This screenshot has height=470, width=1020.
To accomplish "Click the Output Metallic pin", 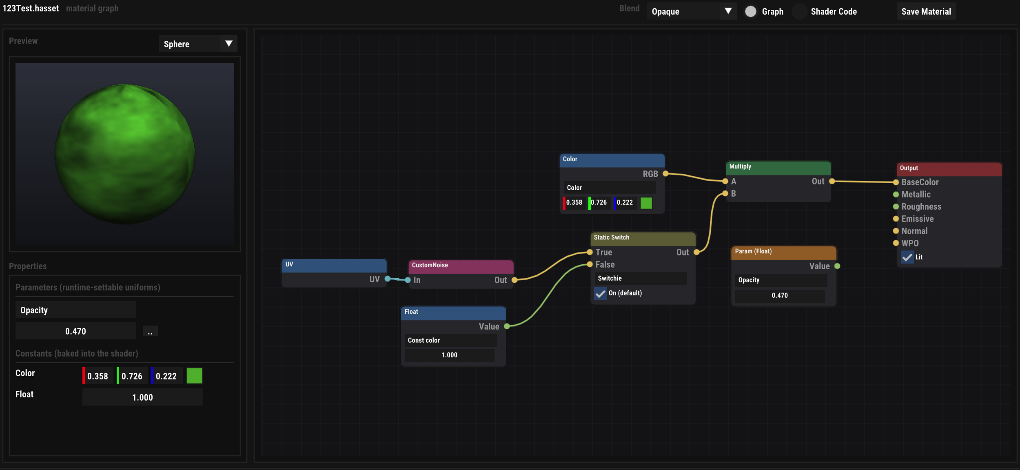I will (896, 195).
